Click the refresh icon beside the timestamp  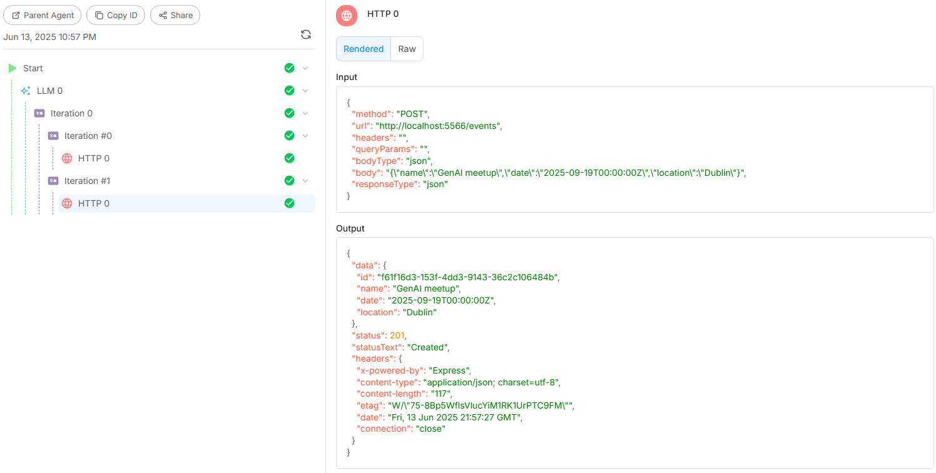[306, 35]
